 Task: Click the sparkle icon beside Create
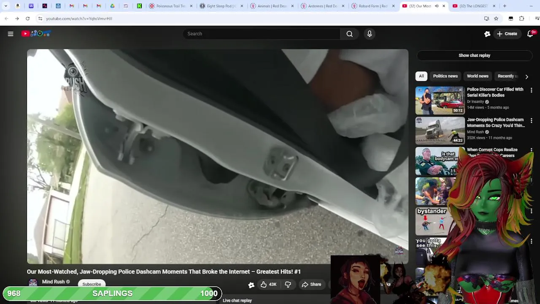point(487,34)
